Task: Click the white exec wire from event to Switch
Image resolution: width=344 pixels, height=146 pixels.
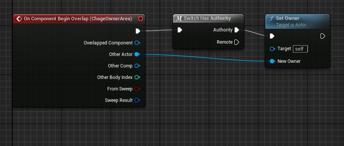Action: tap(159, 30)
